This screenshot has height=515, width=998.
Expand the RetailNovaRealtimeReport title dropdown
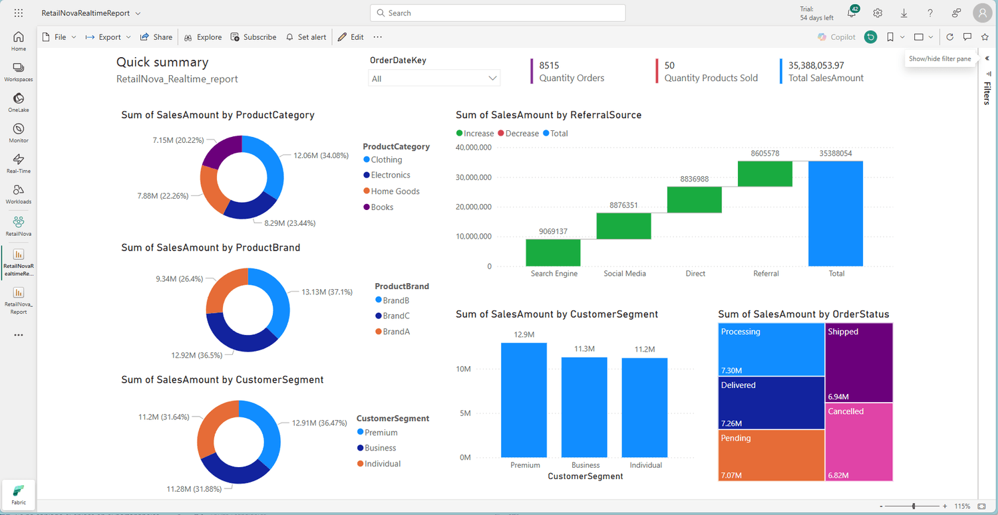point(138,13)
